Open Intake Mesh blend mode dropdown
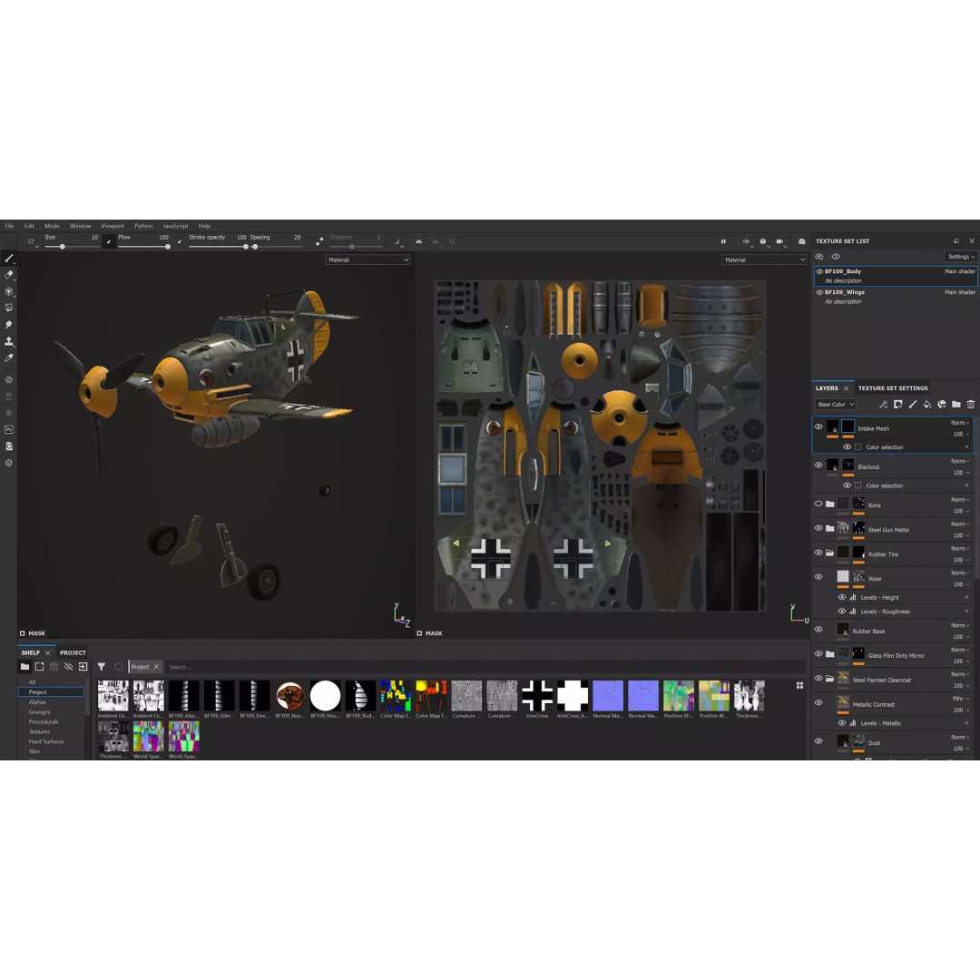 pos(960,423)
